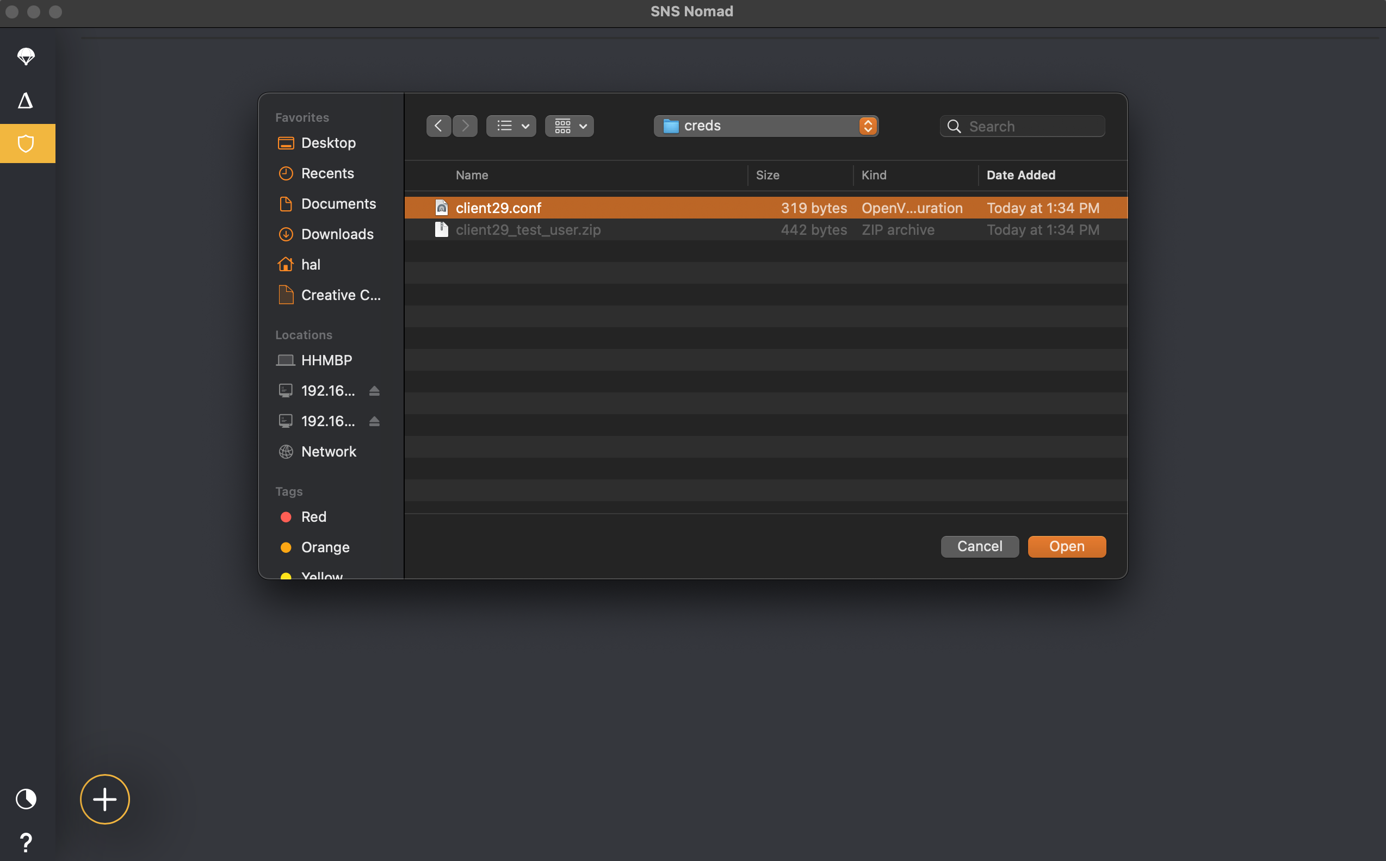The width and height of the screenshot is (1386, 861).
Task: Click the Network globe icon
Action: tap(286, 452)
